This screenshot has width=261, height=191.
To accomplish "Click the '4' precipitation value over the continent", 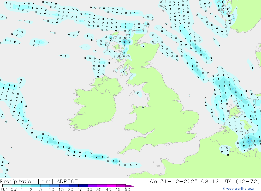I will click(x=249, y=142).
